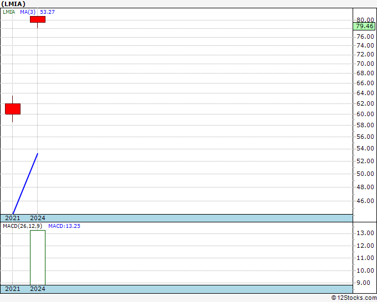
Task: Click the 2024 red candlestick body
Action: pos(38,19)
